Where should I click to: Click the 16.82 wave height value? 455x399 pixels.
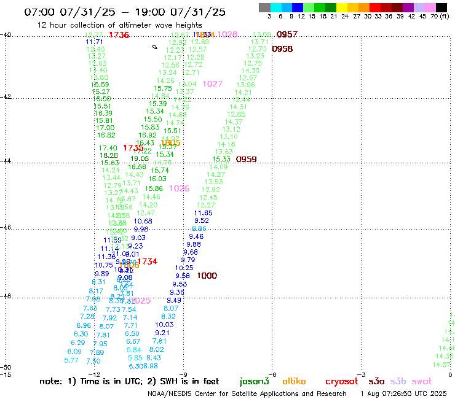pos(106,135)
